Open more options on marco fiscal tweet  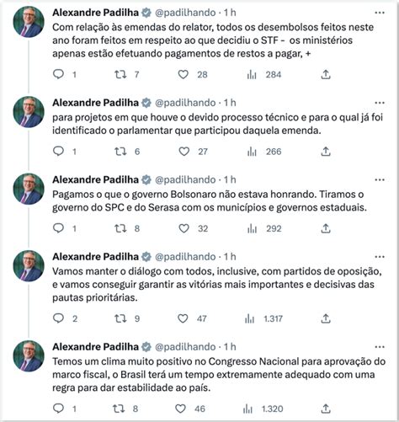point(380,347)
